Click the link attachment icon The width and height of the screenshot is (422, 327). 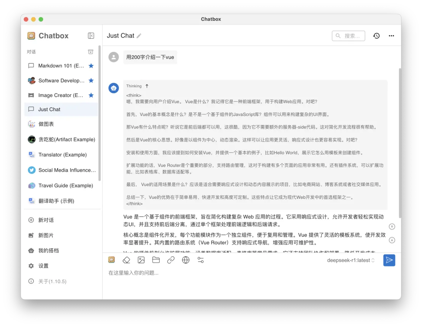(x=171, y=260)
